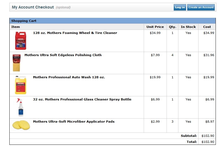Click the Total amount $102.90
The height and width of the screenshot is (147, 223).
click(x=208, y=142)
